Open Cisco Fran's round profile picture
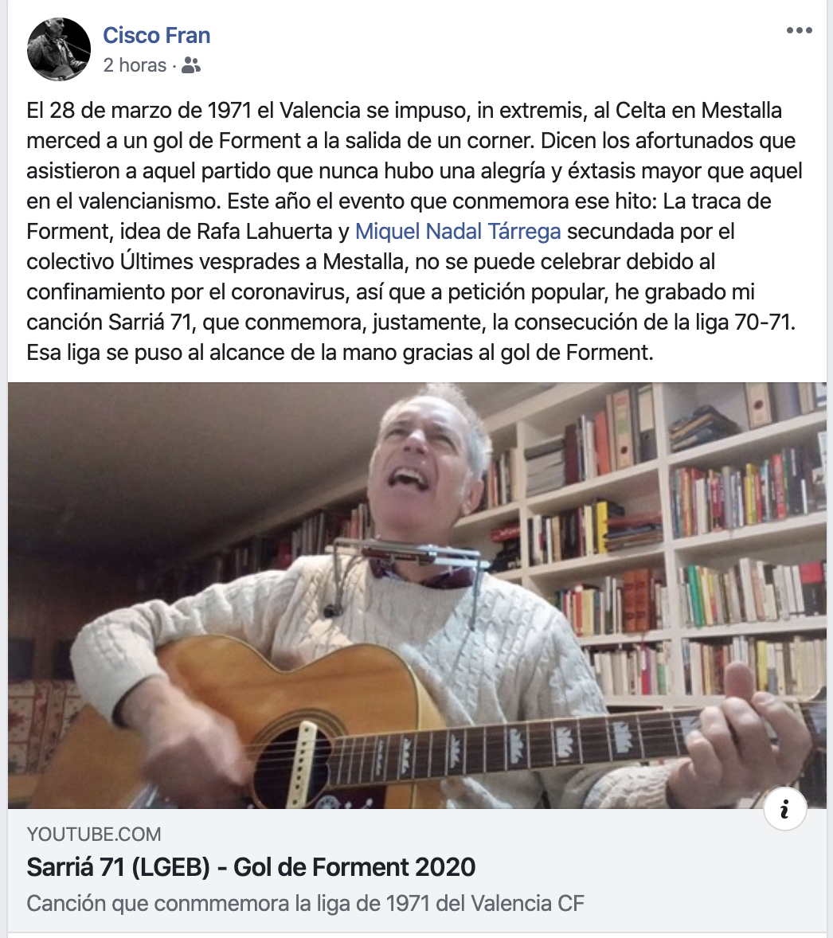 (x=59, y=49)
